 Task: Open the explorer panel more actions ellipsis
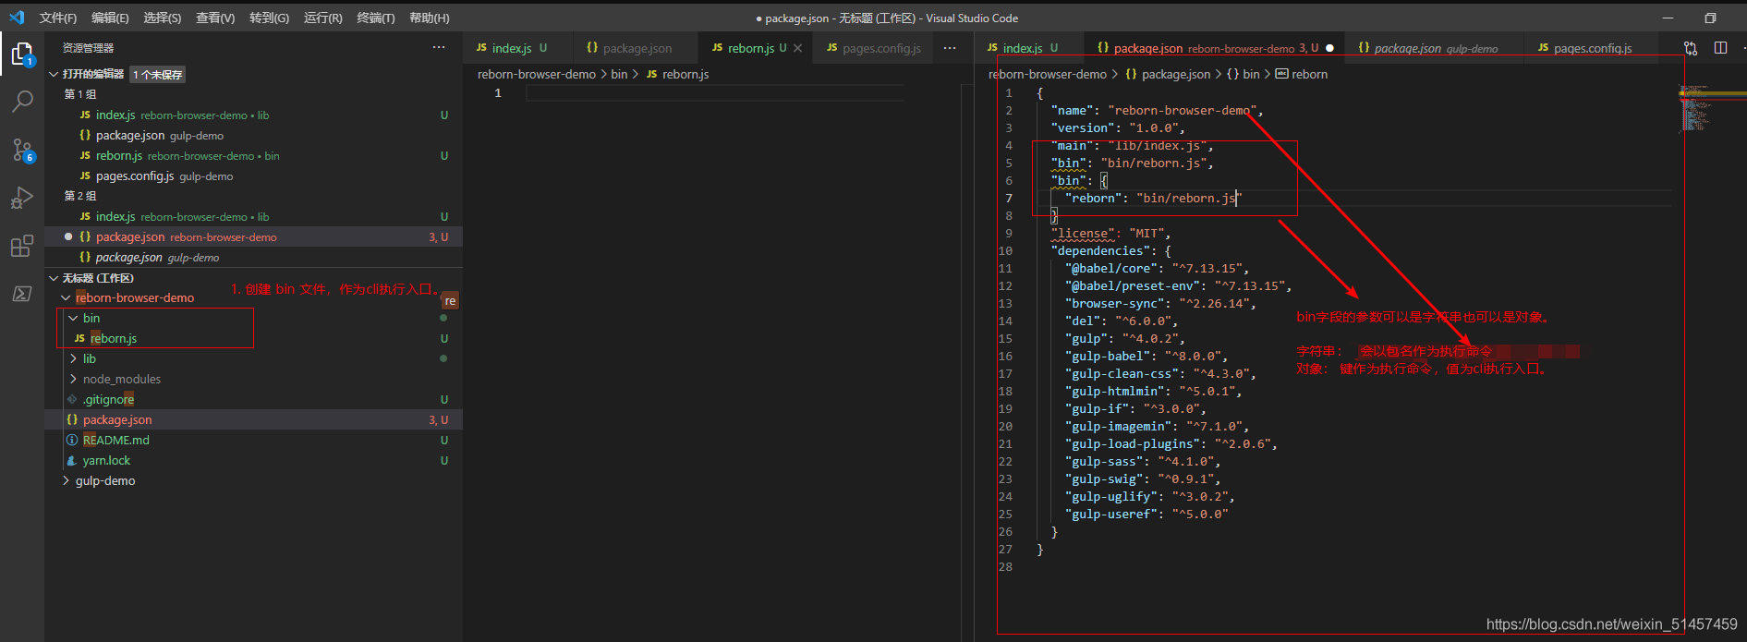439,47
